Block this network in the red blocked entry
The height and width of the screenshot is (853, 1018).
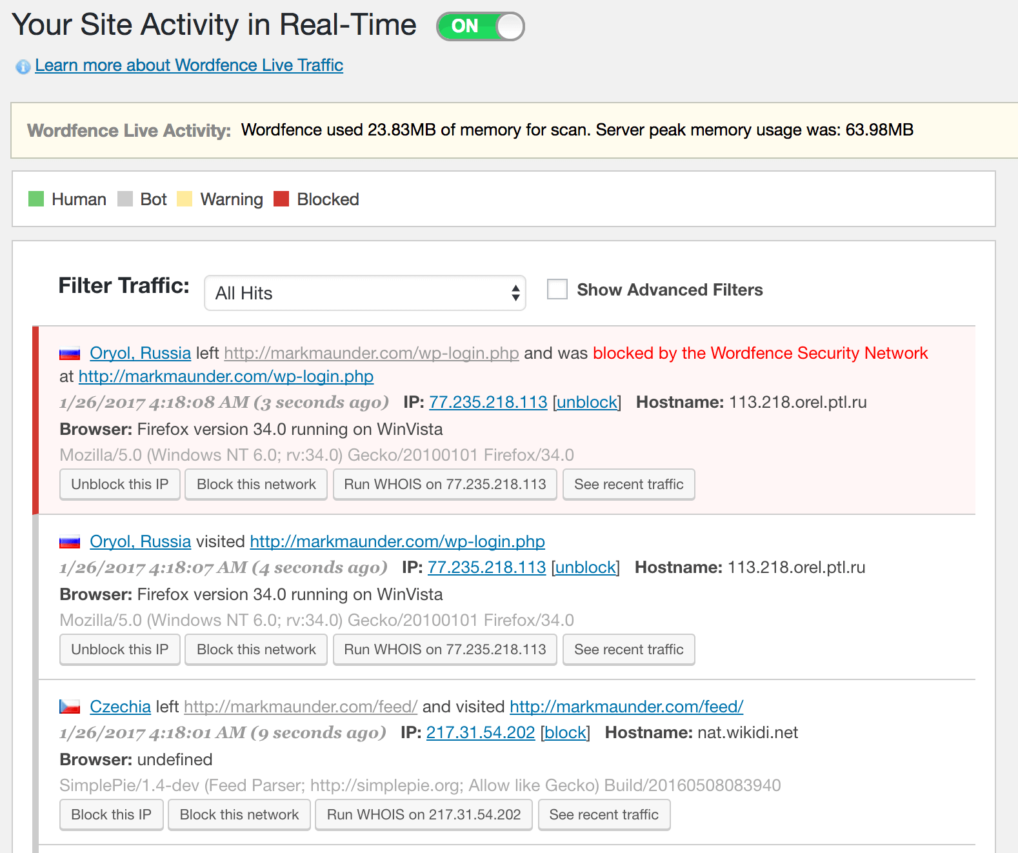click(256, 485)
